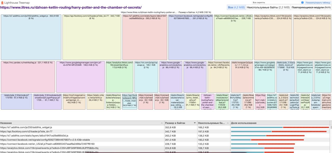Select popup-folders.js 34,2 KiB tile
The height and width of the screenshot is (153, 332).
coord(113,102)
